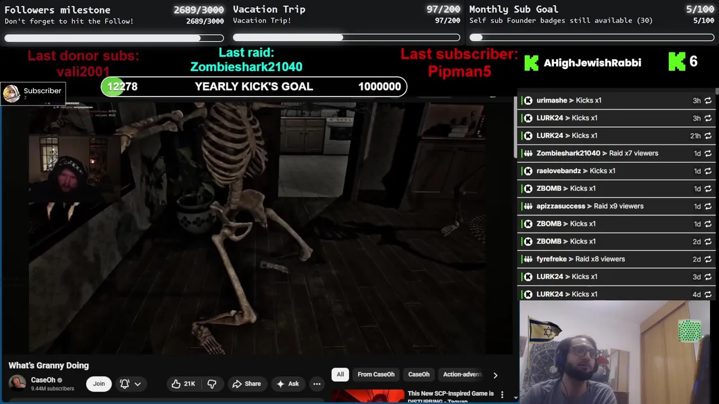Viewport: 719px width, 404px height.
Task: Click the 12278 Kicks count badge
Action: coord(122,86)
